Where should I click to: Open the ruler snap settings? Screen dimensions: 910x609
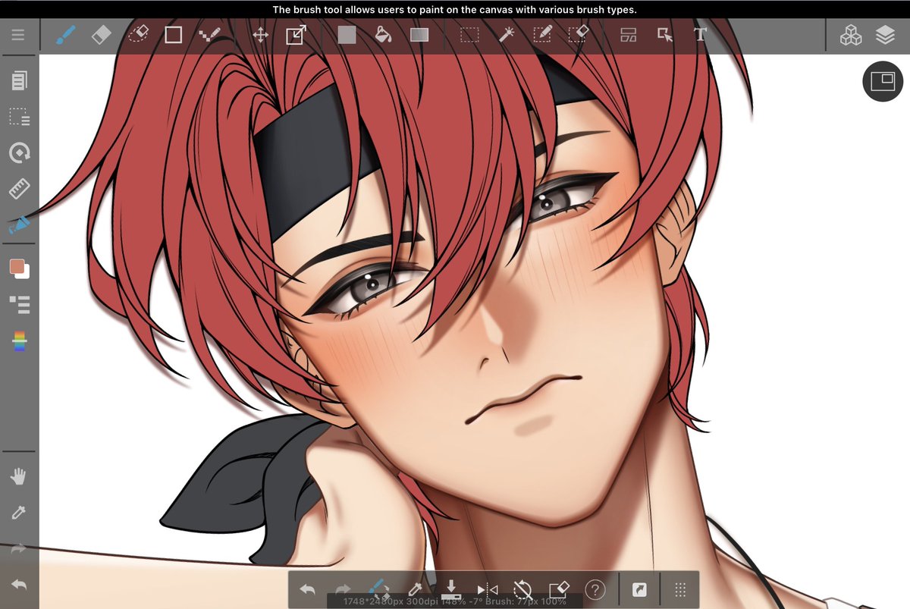coord(19,189)
